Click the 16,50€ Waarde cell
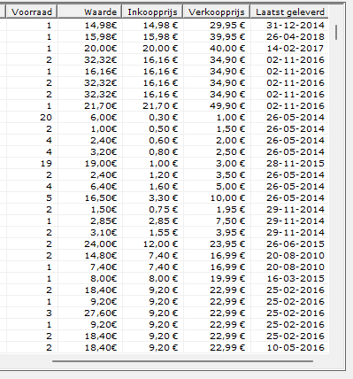Viewport: 353px width, 379px height. 90,198
